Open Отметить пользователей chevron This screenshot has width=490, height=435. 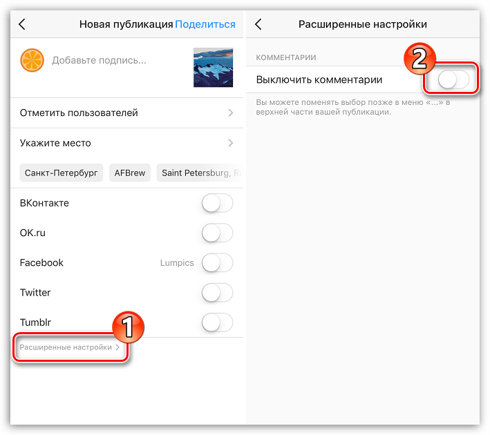(x=231, y=113)
